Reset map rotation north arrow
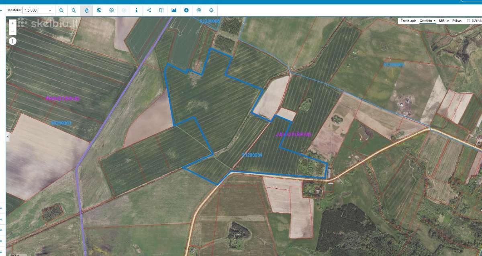 [12, 41]
